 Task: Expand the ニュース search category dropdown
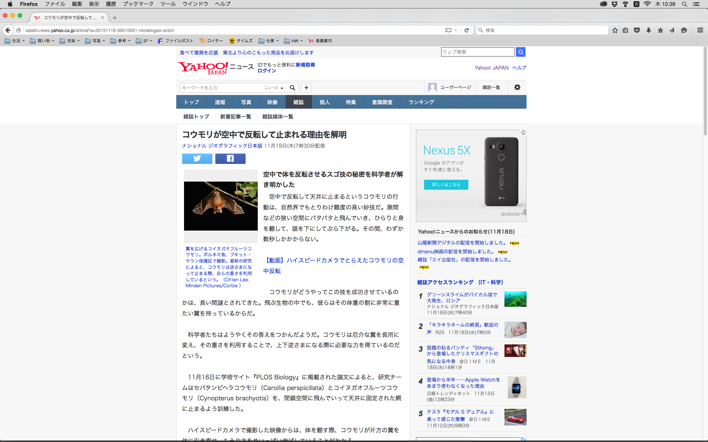pyautogui.click(x=274, y=88)
